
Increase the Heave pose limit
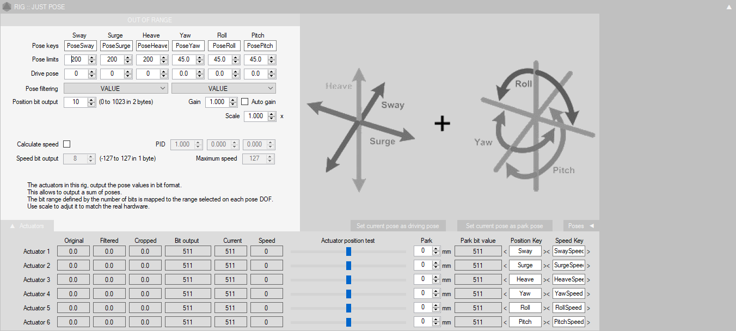tap(163, 57)
